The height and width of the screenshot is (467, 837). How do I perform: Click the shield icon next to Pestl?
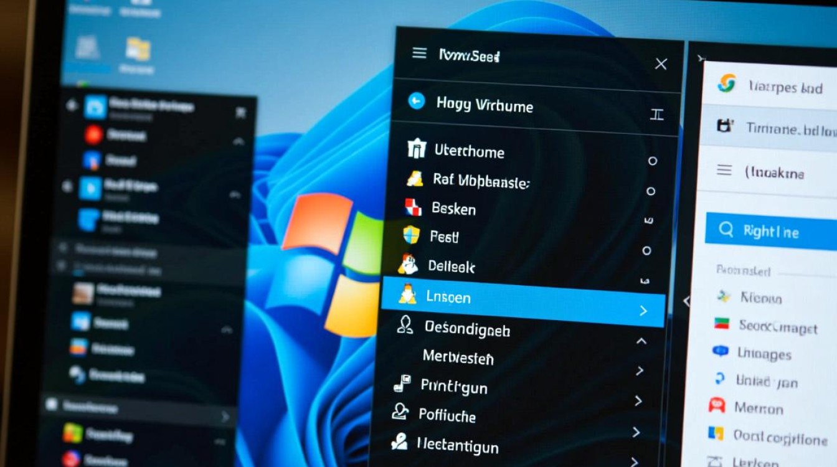pos(412,235)
